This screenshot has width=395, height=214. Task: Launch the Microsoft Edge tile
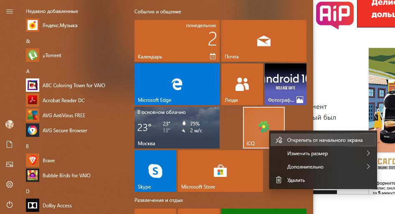pos(177,84)
